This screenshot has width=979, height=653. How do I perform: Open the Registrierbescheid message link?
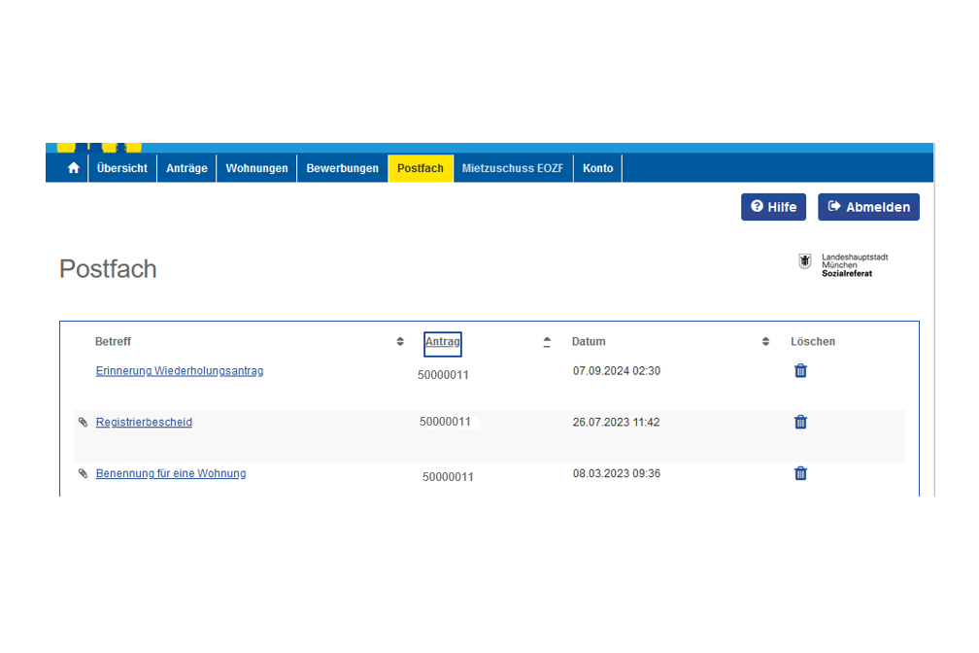(144, 423)
